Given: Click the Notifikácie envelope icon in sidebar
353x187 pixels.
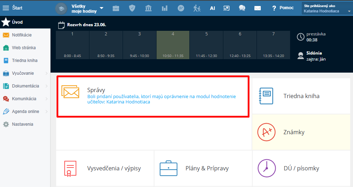Looking at the screenshot, I should 6,35.
